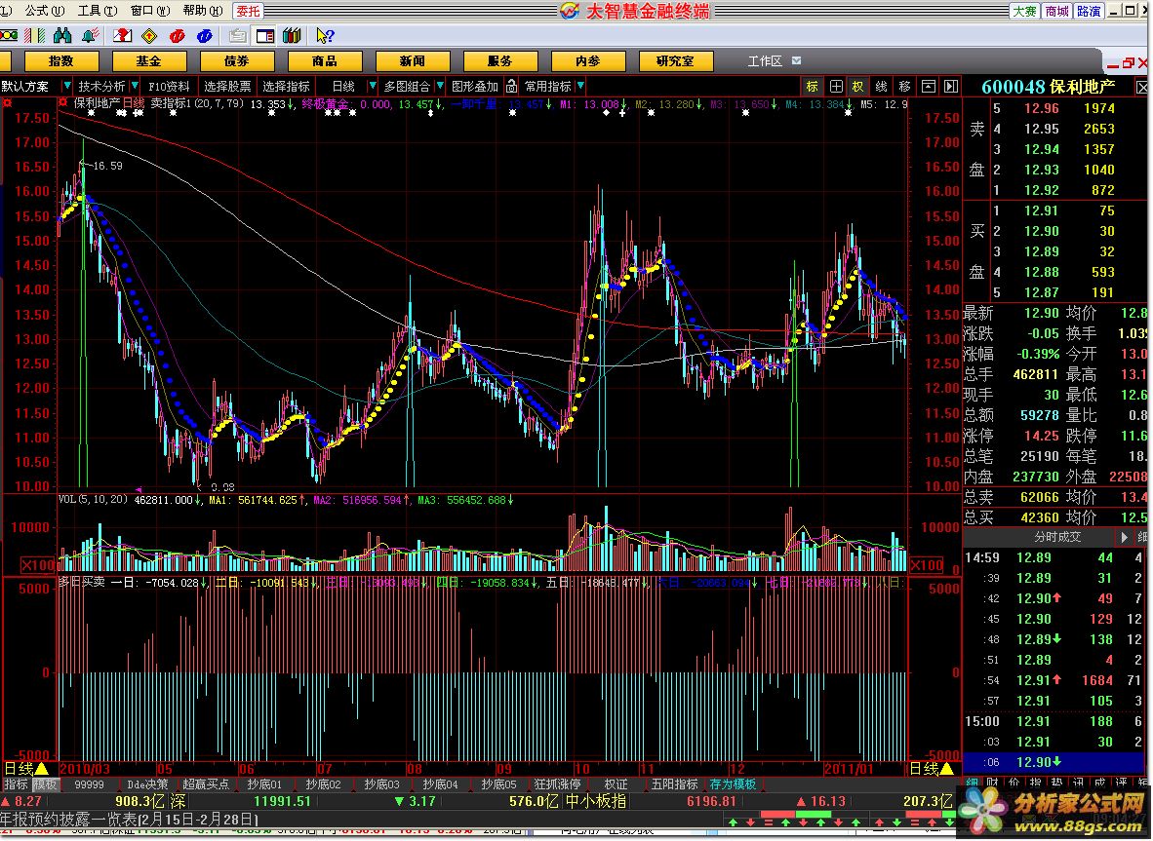Screen dimensions: 1153x841
Task: Open the binoculars search tool
Action: 62,35
